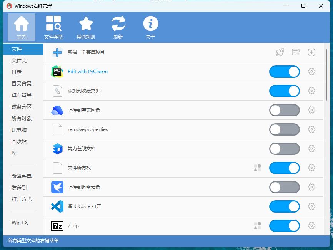Open the Edit with PyCharm icon
This screenshot has height=250, width=333.
click(57, 72)
